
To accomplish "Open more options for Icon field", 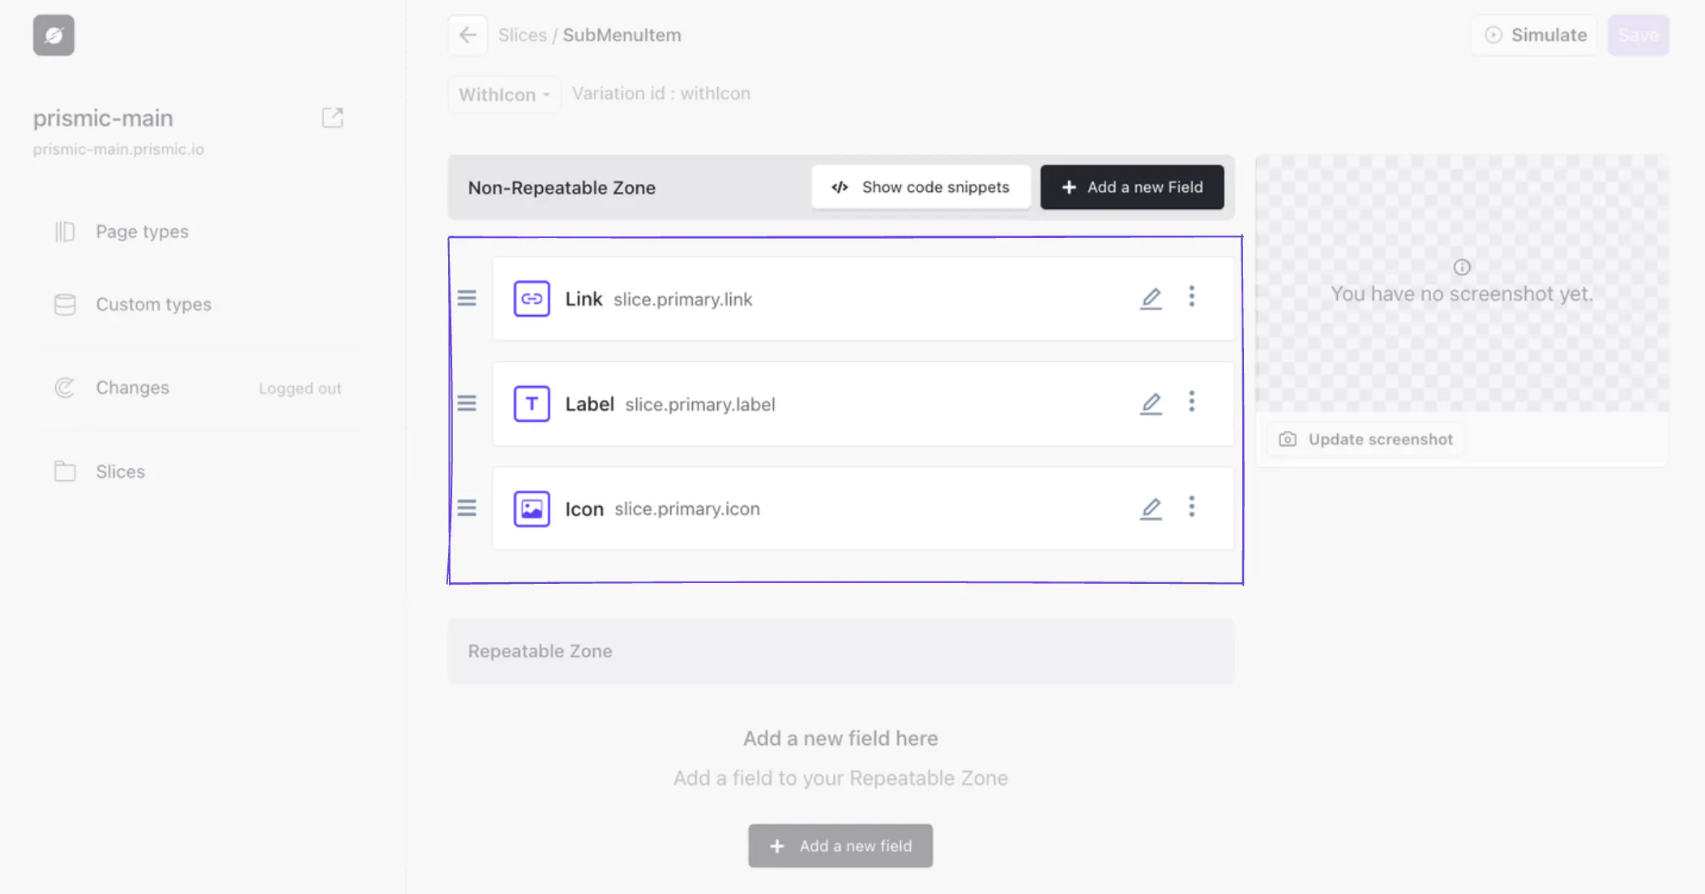I will coord(1191,507).
